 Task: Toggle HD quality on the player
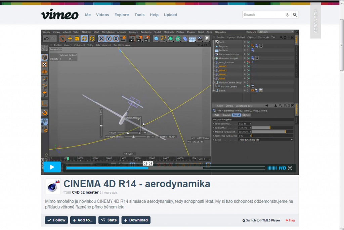pos(282,168)
